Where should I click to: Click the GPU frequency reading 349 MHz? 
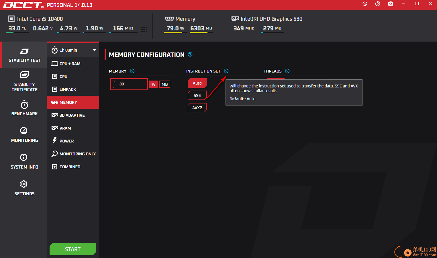[244, 28]
